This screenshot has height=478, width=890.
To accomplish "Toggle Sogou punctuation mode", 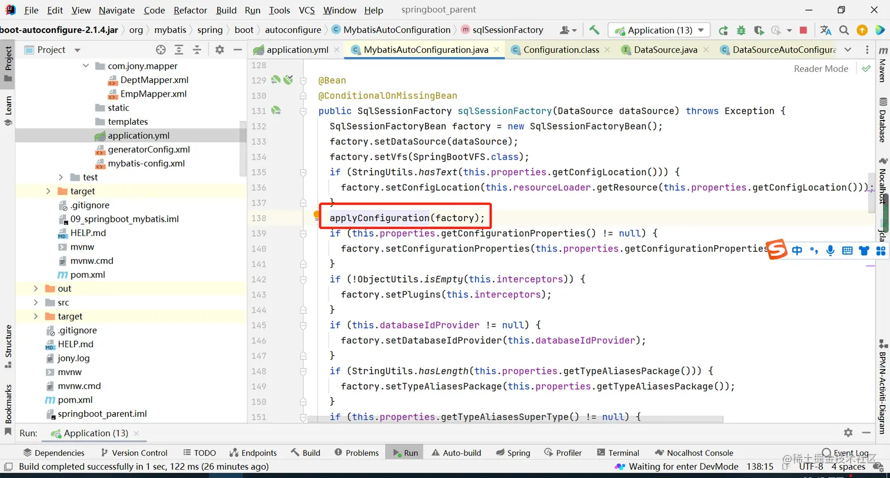I will point(814,251).
